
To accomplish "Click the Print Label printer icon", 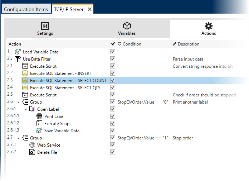I will click(x=39, y=116).
